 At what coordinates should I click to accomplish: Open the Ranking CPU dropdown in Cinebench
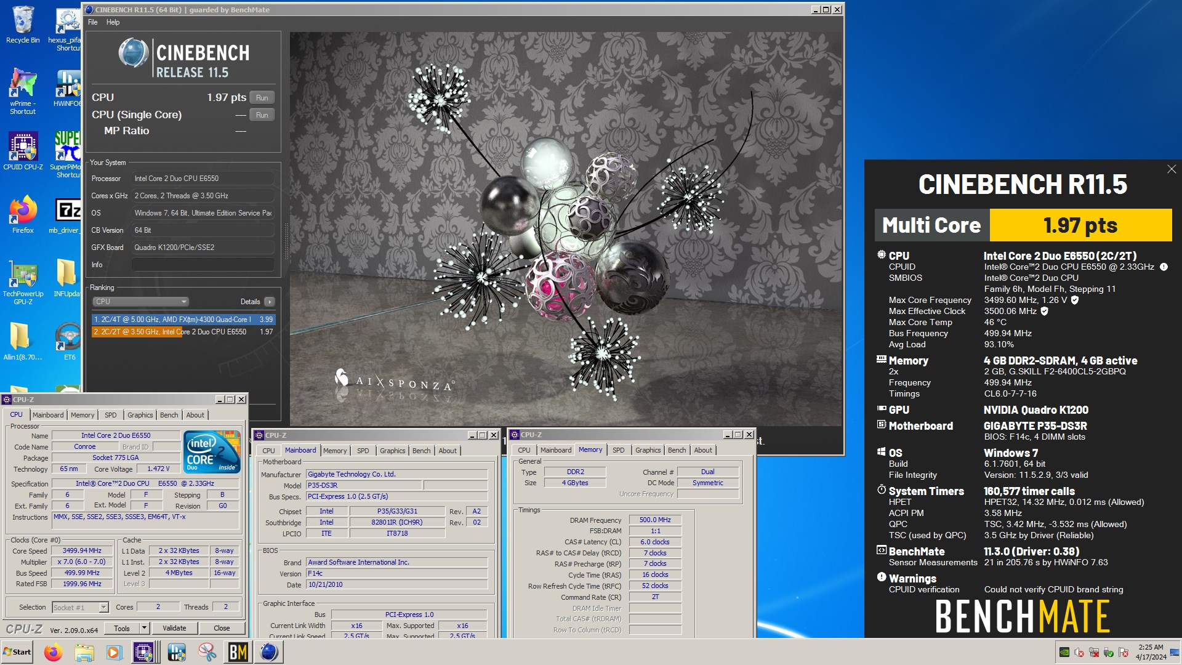pos(140,302)
